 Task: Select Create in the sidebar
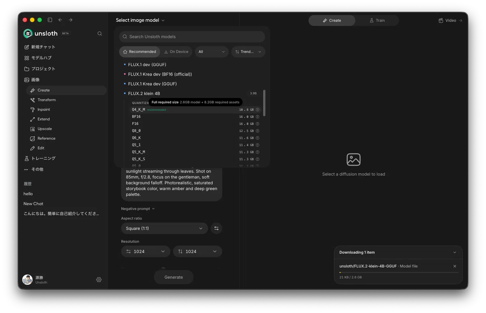[66, 90]
